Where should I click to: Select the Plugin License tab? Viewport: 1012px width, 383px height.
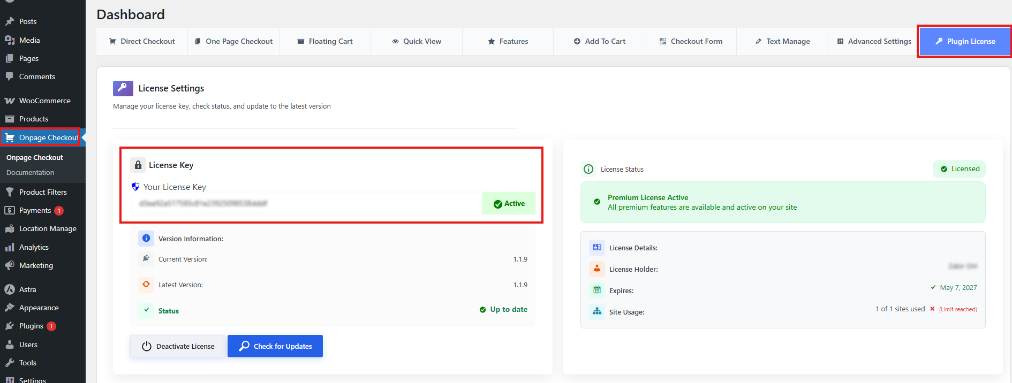click(x=965, y=41)
